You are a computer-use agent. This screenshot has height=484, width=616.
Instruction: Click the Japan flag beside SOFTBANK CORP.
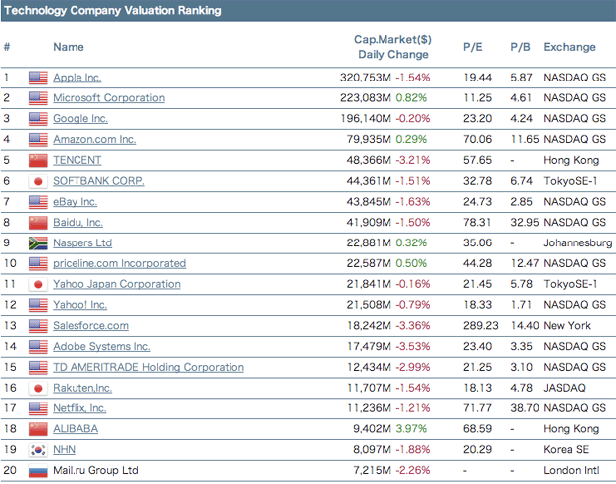tap(38, 181)
